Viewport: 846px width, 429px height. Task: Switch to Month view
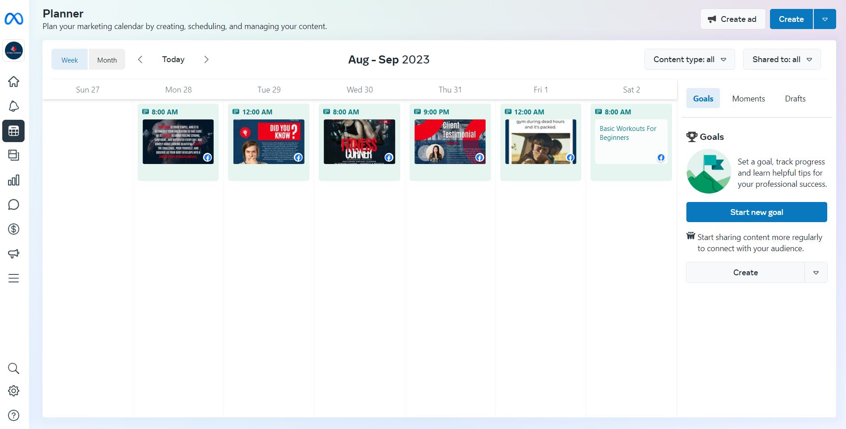click(x=107, y=60)
